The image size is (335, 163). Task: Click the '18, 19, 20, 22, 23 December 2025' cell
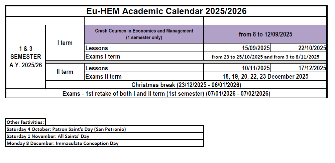coord(265,77)
